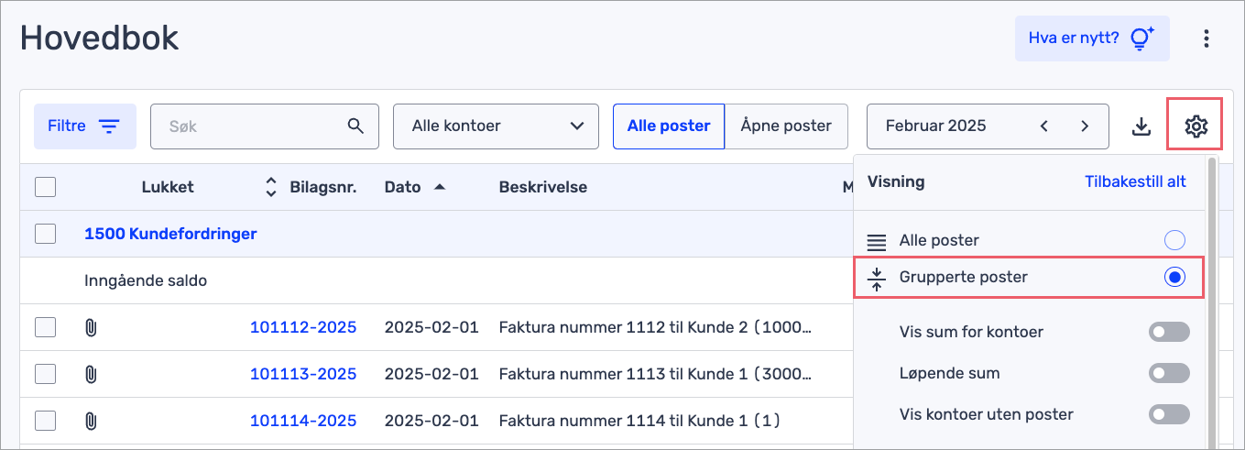Click the Filtre button
1245x450 pixels.
tap(85, 126)
